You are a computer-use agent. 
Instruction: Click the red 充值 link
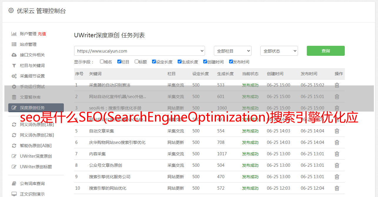42,34
